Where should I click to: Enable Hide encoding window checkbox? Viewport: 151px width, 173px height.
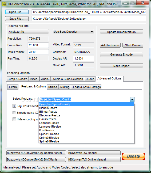[14, 119]
